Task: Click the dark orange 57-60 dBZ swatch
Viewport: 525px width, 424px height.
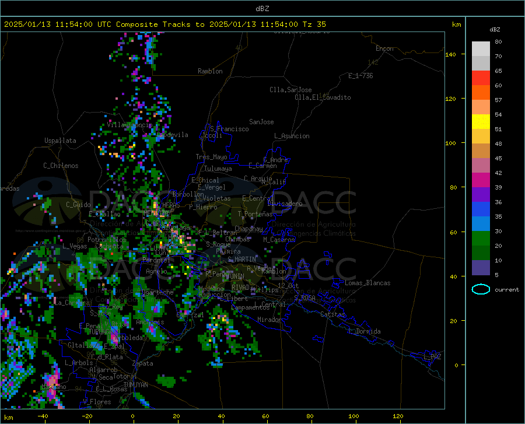Action: (481, 92)
